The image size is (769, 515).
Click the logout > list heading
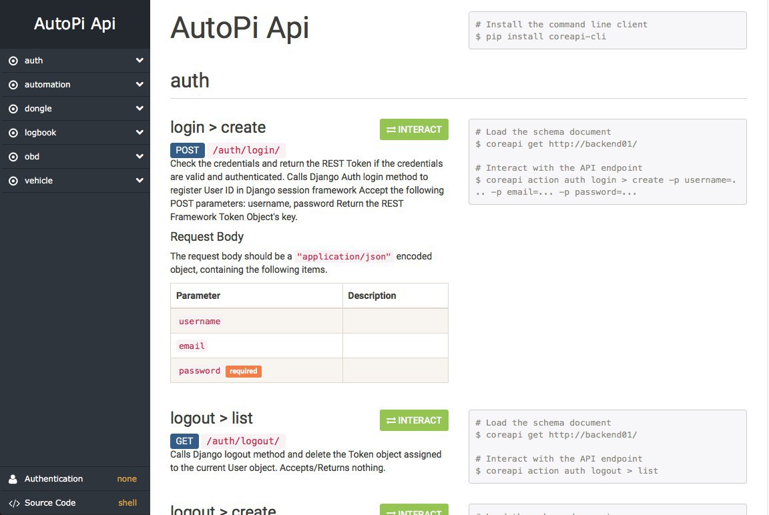[x=212, y=418]
